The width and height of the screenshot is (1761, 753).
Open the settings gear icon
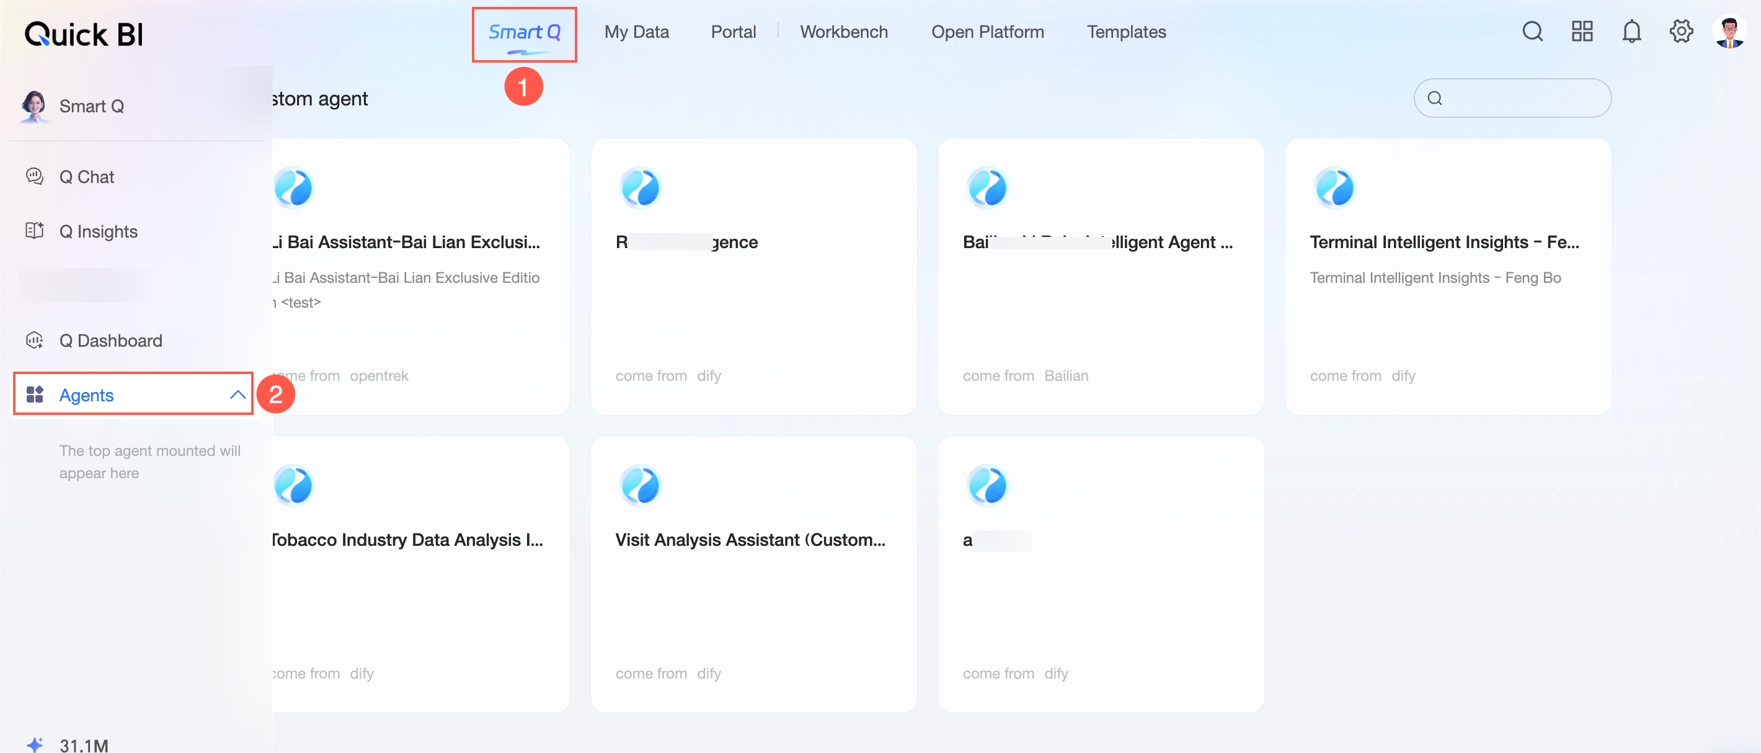[x=1681, y=32]
